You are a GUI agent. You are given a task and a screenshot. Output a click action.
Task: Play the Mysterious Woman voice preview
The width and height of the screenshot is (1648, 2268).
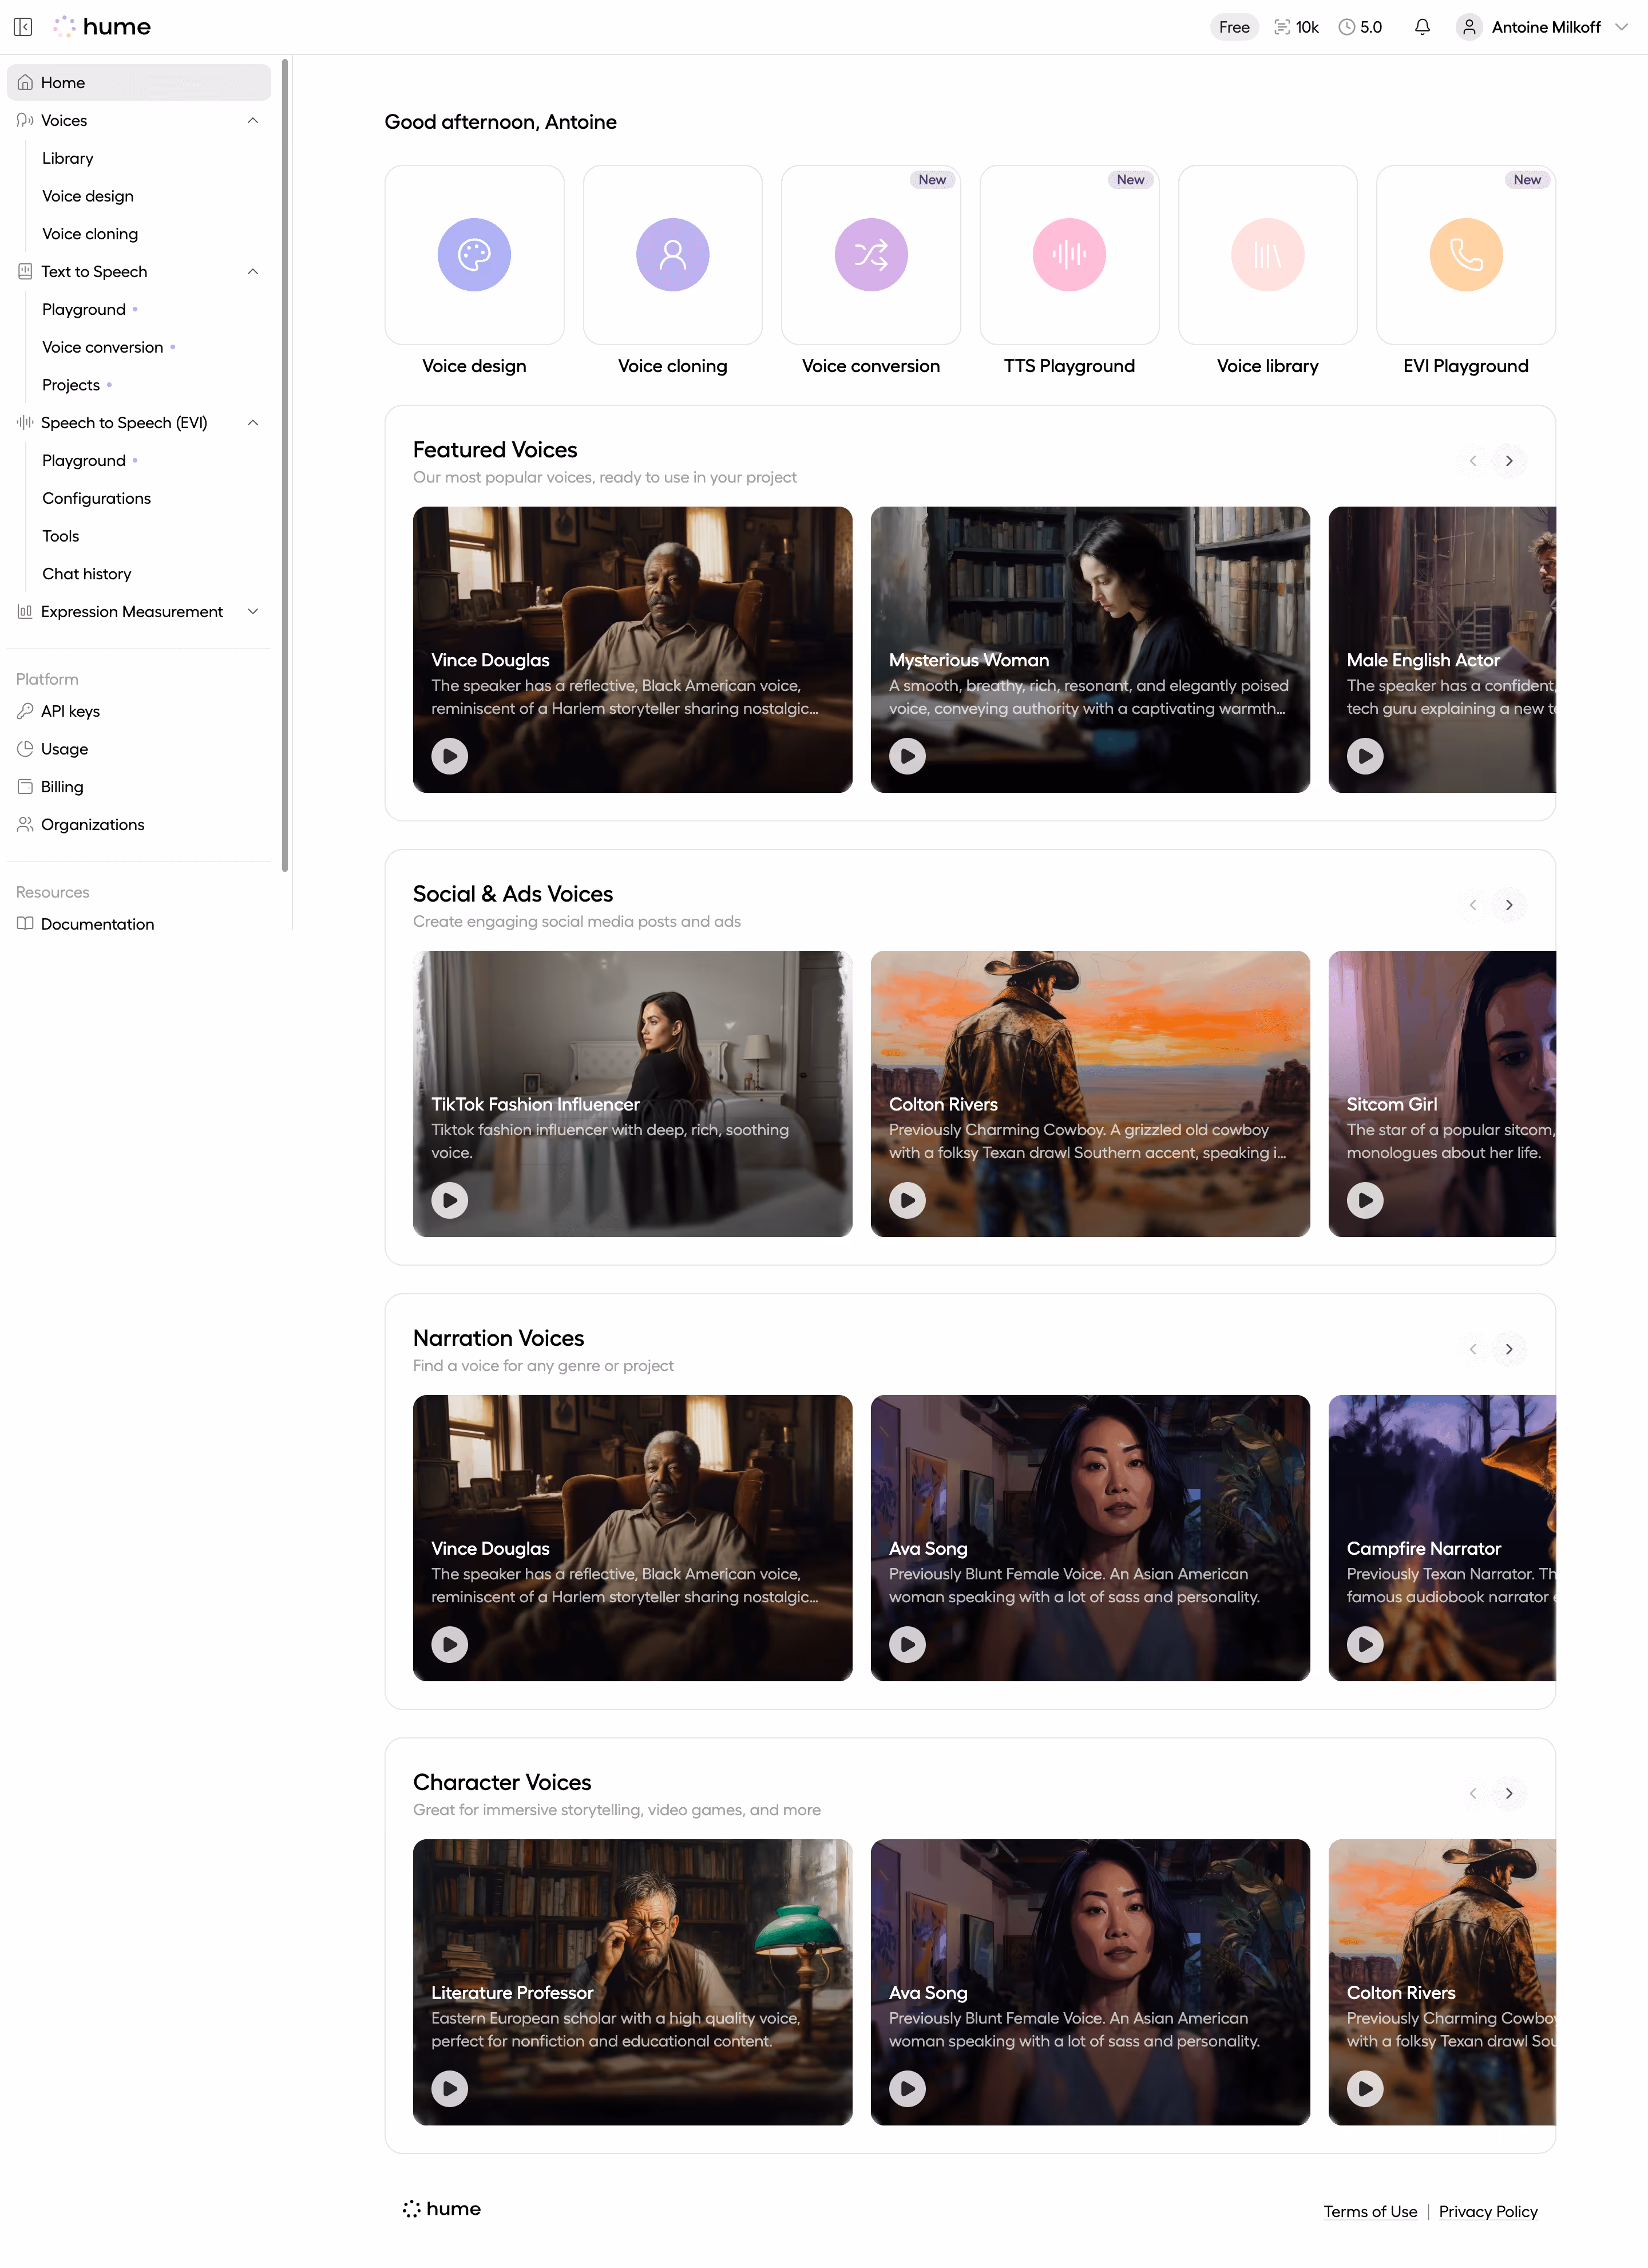908,756
